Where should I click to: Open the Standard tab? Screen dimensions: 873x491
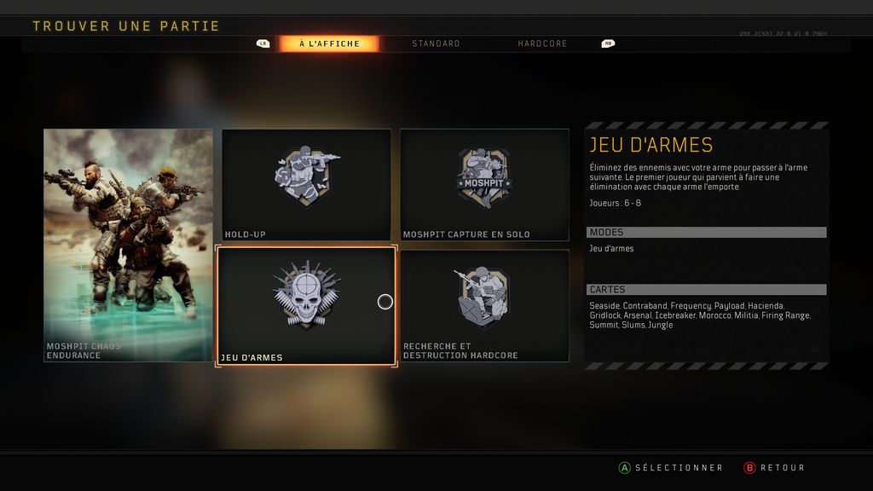pyautogui.click(x=436, y=43)
